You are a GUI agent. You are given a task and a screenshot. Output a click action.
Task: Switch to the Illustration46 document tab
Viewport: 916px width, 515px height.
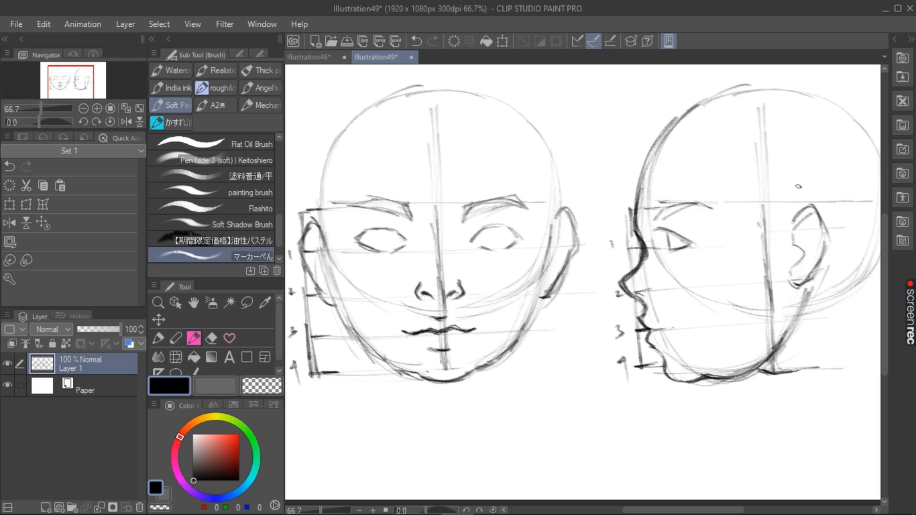tap(309, 57)
